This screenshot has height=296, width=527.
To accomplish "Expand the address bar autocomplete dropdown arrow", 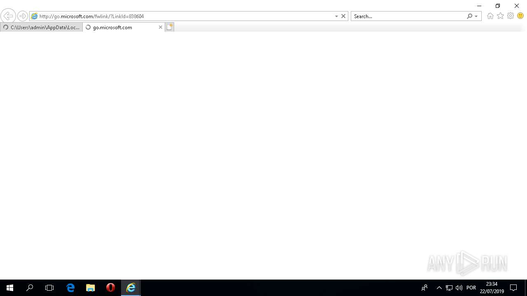I will point(336,16).
